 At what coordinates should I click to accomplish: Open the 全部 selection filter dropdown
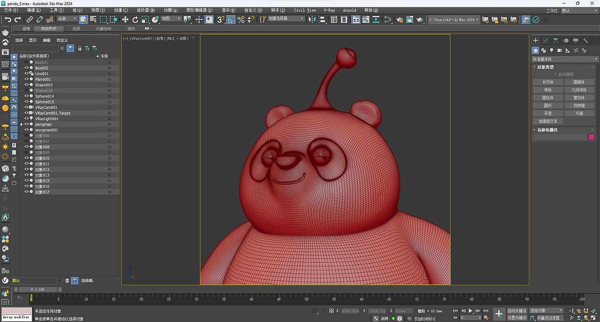[x=67, y=19]
